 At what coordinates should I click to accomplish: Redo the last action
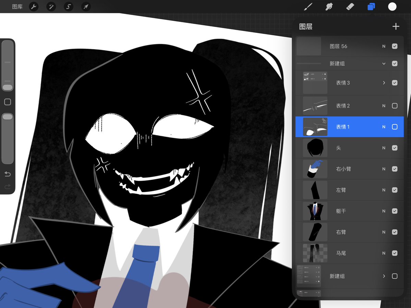pyautogui.click(x=8, y=186)
